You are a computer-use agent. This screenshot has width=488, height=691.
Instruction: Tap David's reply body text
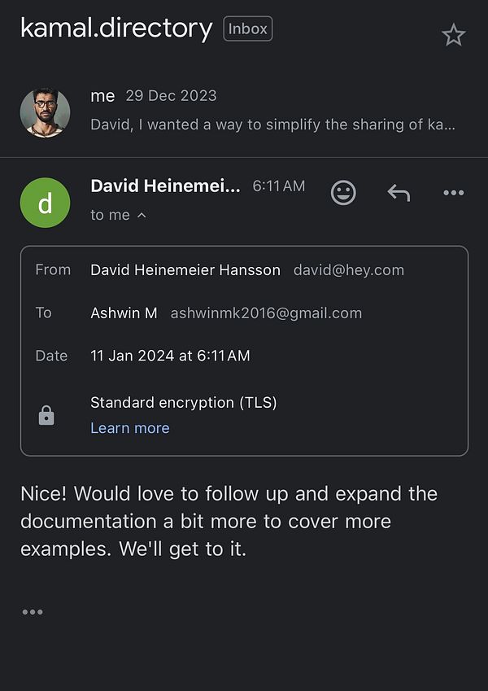229,522
